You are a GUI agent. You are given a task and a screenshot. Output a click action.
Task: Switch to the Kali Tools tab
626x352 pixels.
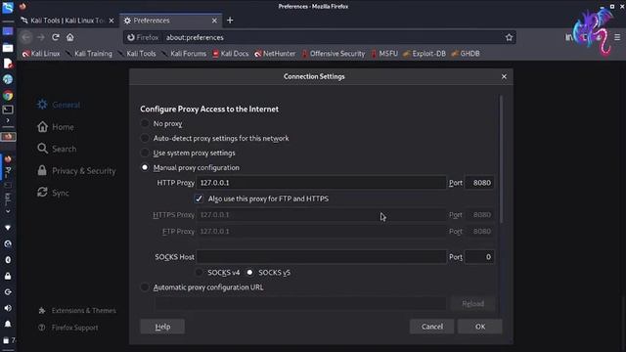[67, 21]
